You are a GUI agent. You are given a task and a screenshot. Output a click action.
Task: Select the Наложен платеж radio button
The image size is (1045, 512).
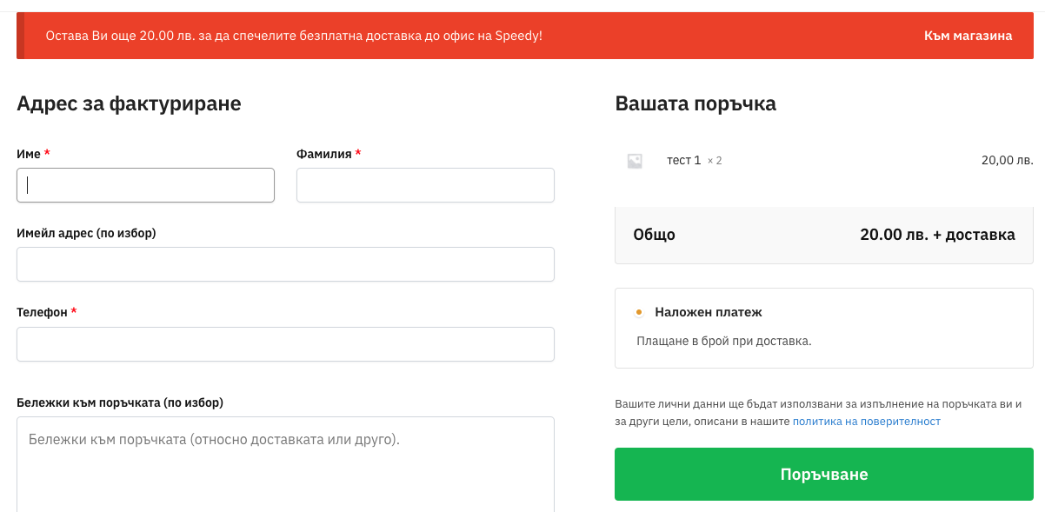coord(639,312)
